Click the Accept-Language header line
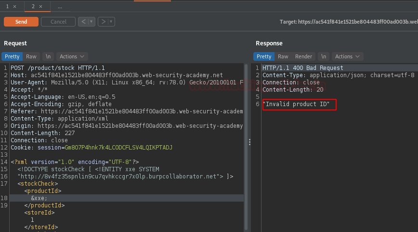Image resolution: width=418 pixels, height=232 pixels. coord(63,96)
